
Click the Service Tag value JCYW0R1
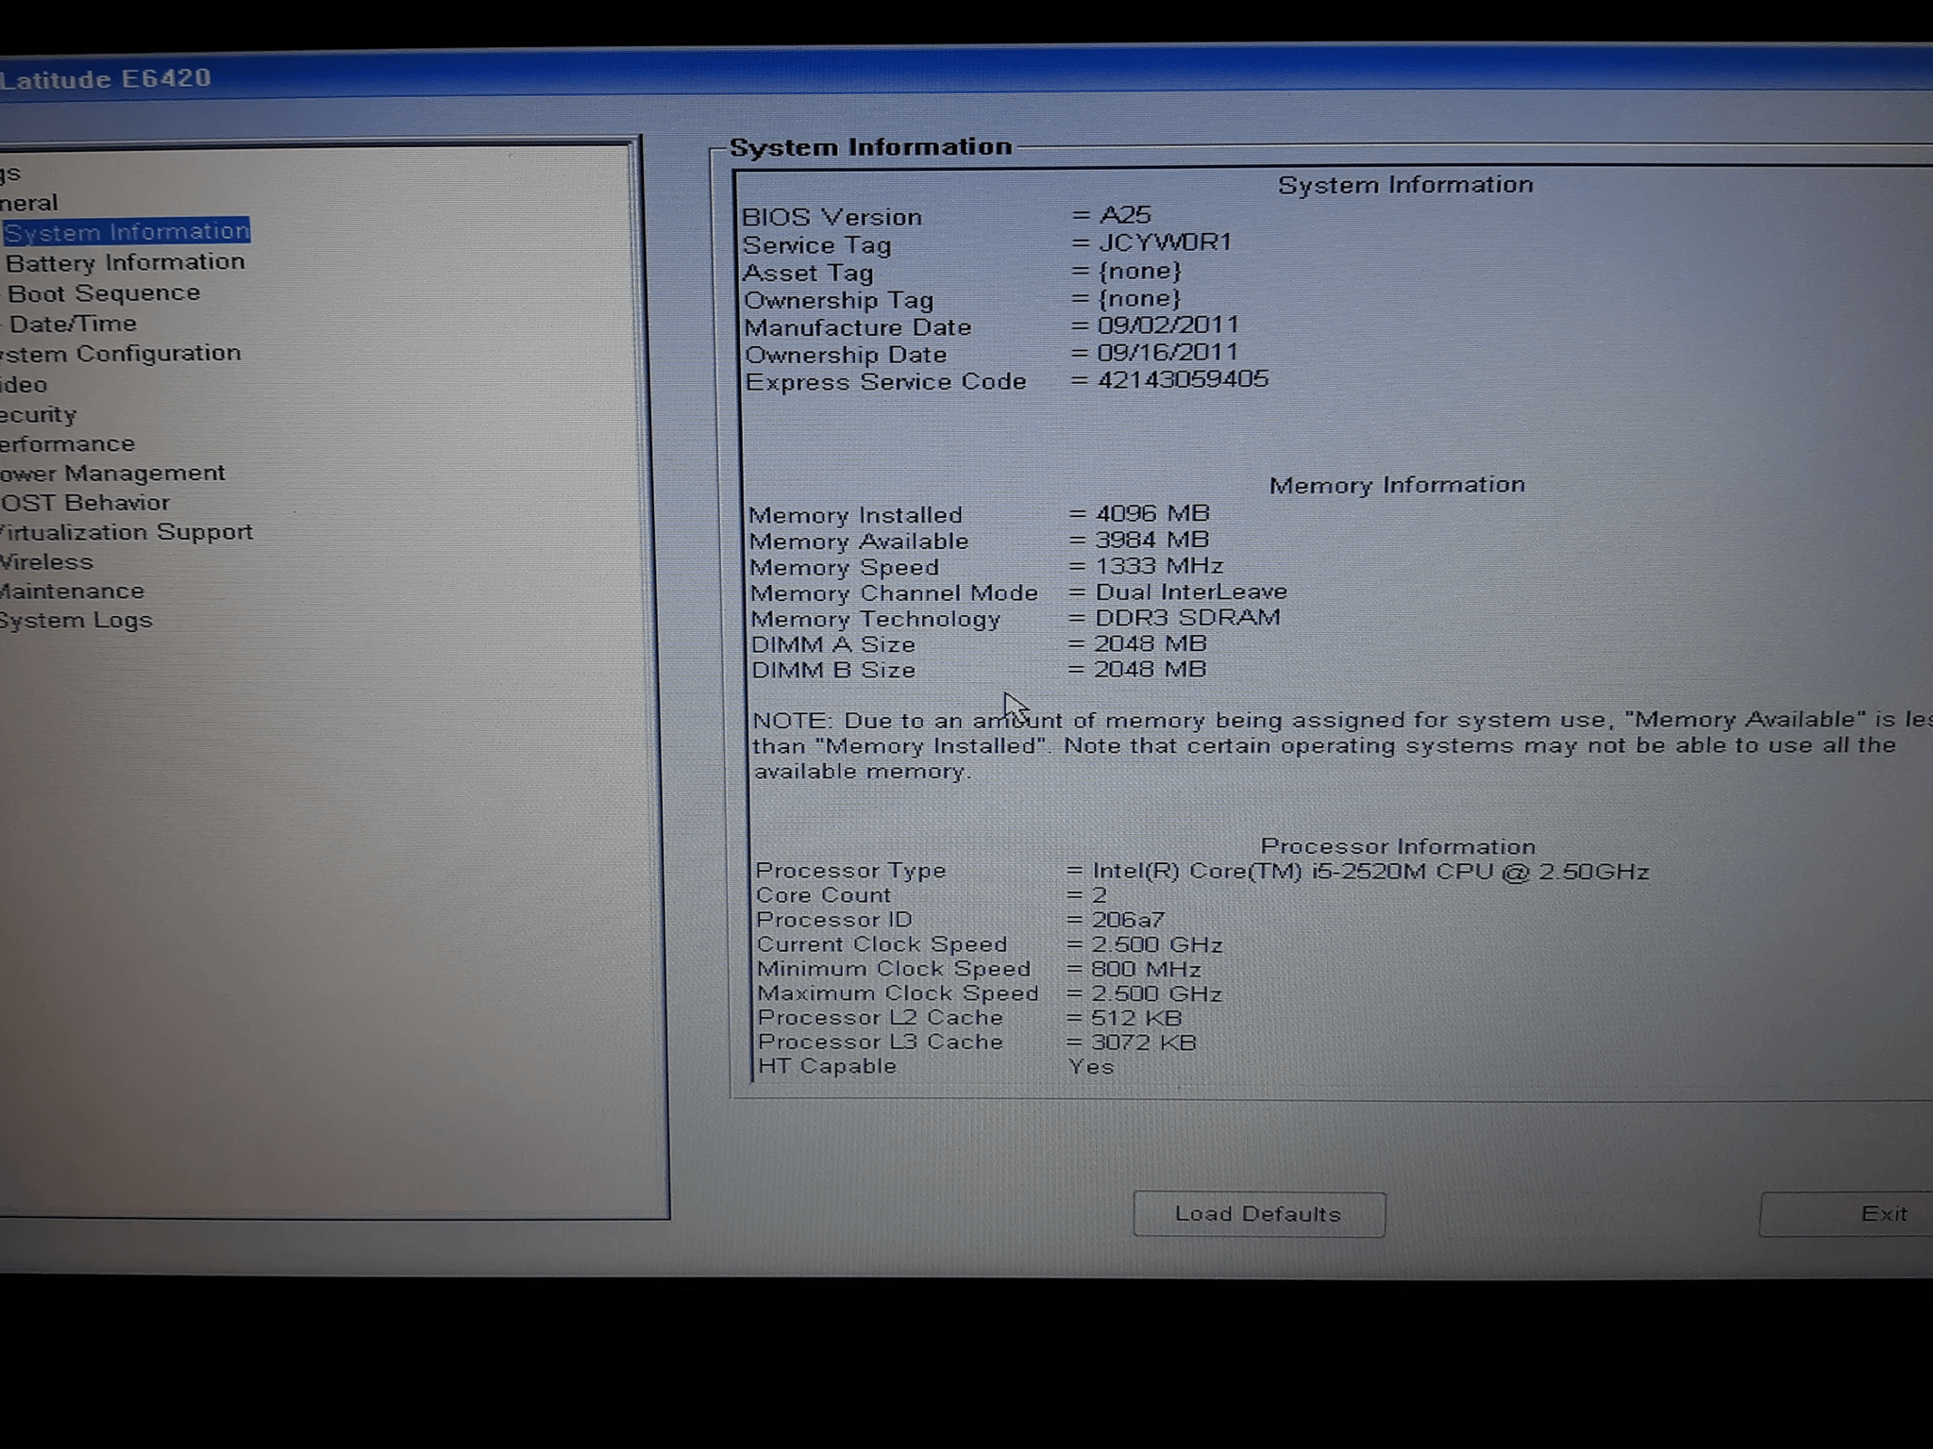(1166, 242)
